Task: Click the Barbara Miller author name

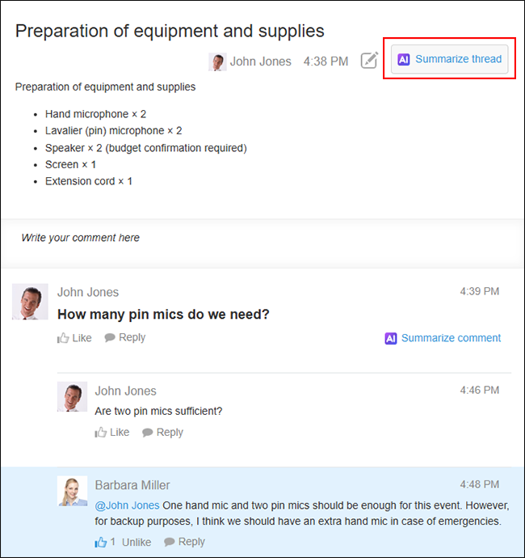Action: click(x=132, y=485)
